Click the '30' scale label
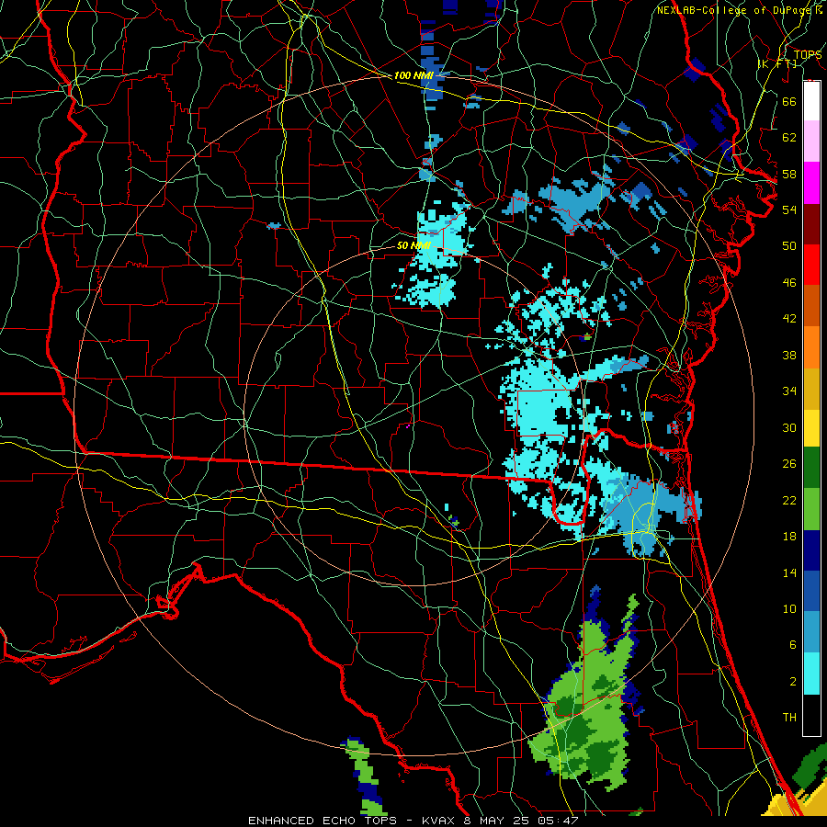Screen dimensions: 827x827 [x=789, y=427]
